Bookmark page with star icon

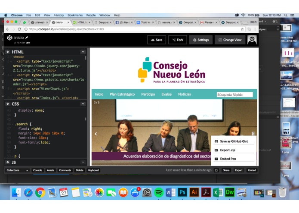click(x=242, y=29)
